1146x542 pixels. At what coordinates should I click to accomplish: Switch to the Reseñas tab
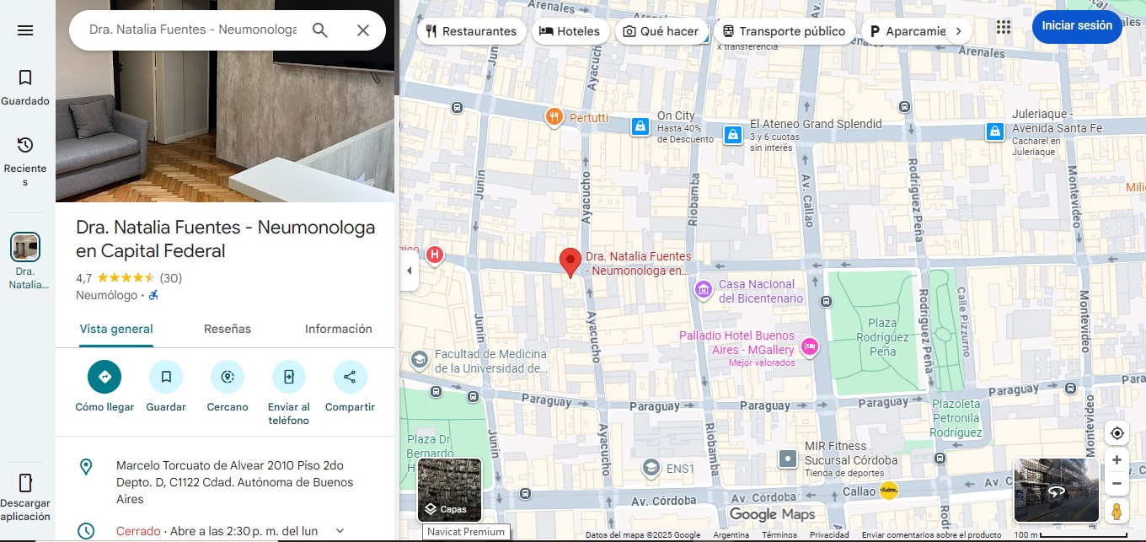(228, 329)
